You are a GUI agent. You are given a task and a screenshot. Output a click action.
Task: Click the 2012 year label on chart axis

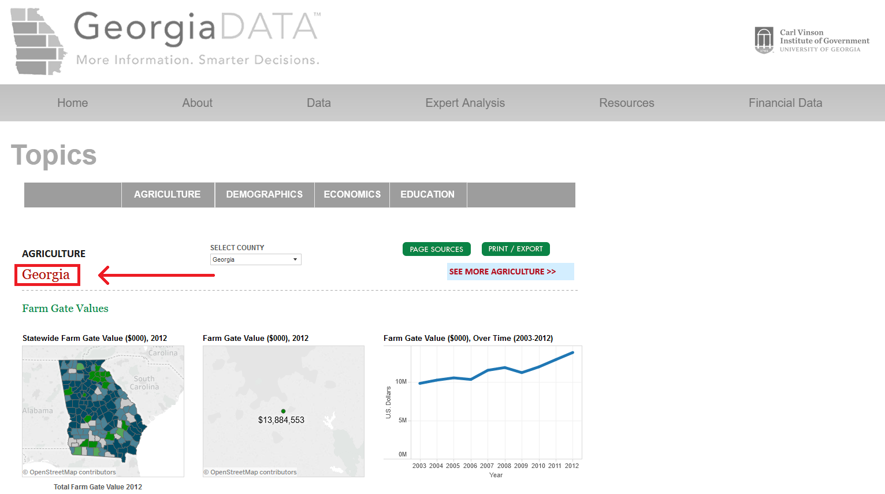pyautogui.click(x=572, y=466)
